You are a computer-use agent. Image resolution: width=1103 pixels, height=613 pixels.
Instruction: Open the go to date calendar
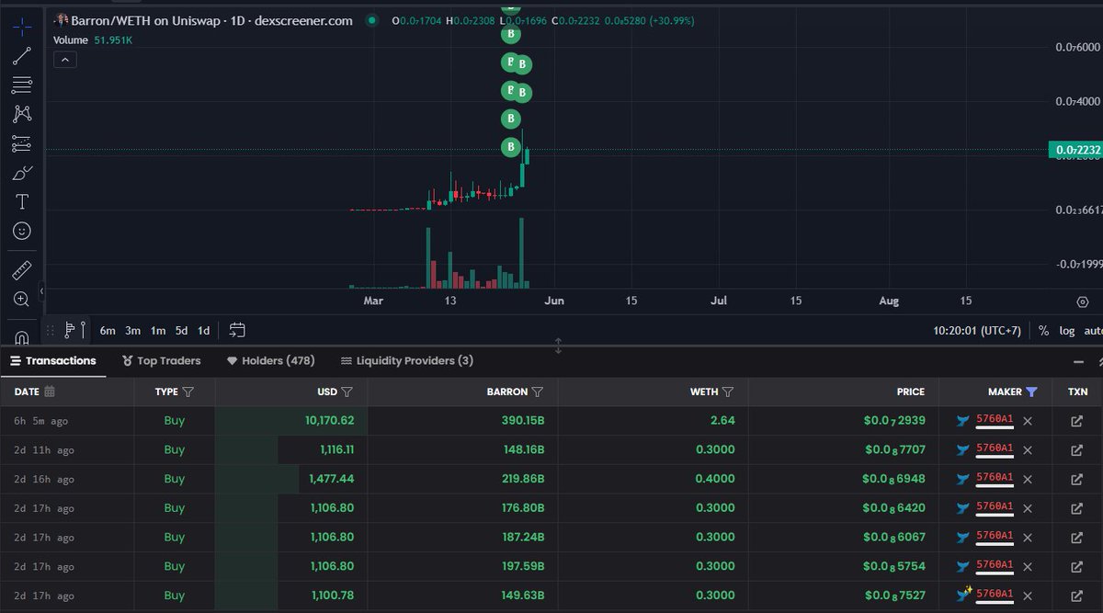[237, 330]
